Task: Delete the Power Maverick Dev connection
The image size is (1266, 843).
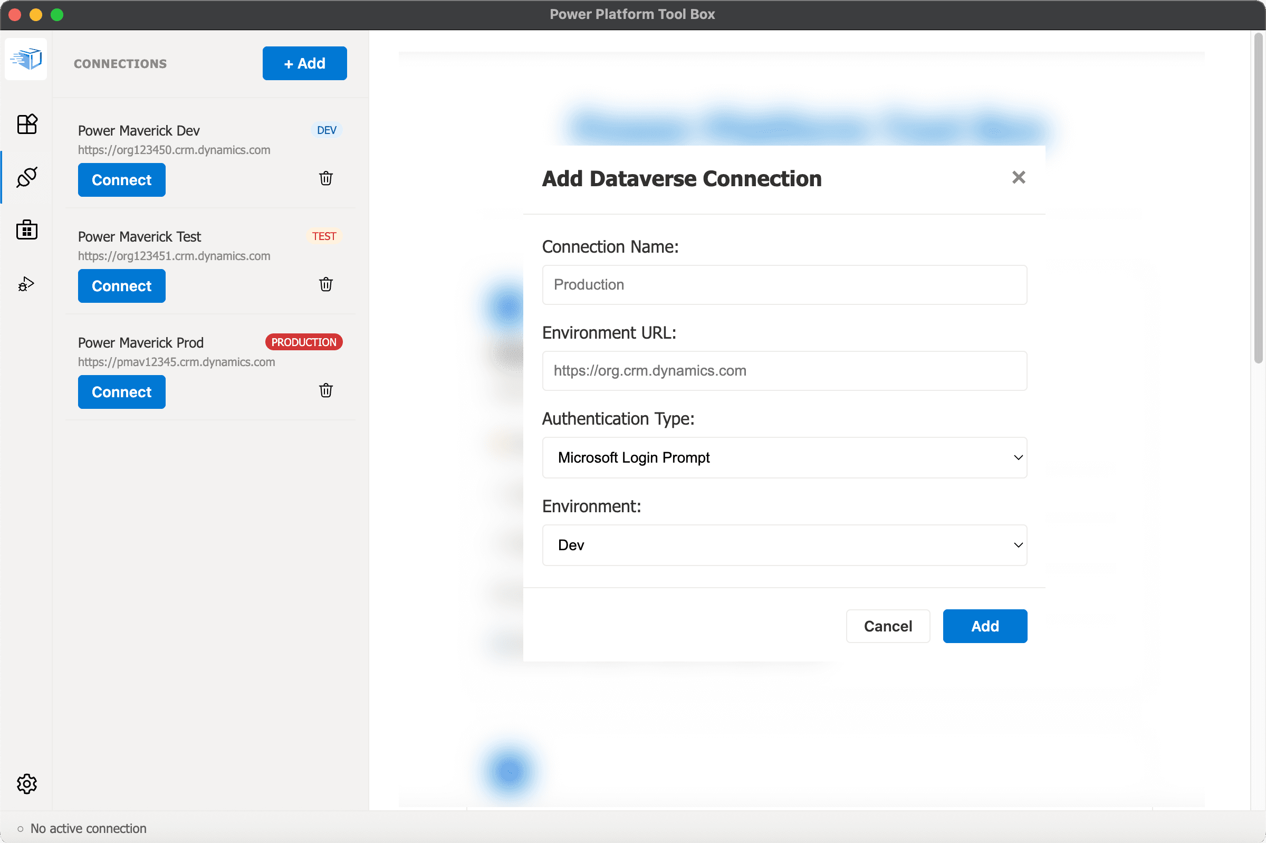Action: [326, 178]
